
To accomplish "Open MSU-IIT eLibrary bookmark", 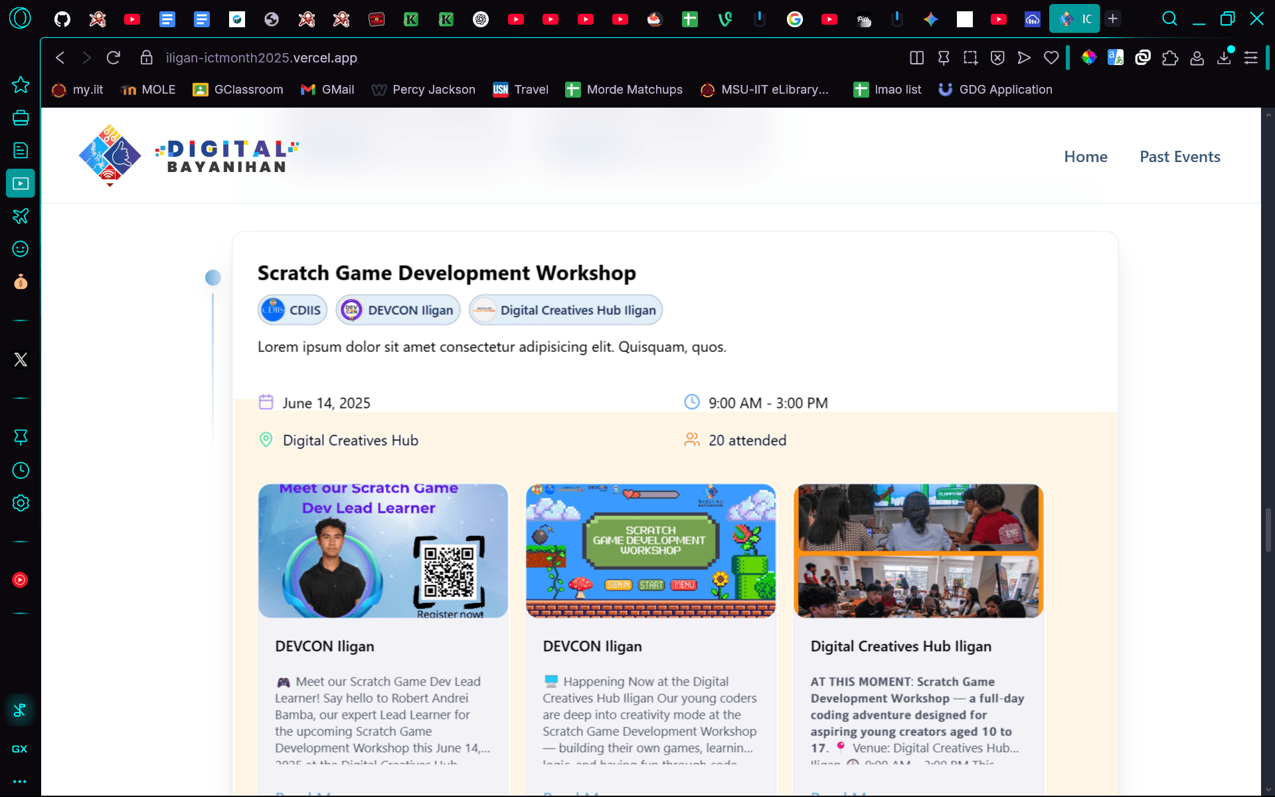I will pos(764,90).
